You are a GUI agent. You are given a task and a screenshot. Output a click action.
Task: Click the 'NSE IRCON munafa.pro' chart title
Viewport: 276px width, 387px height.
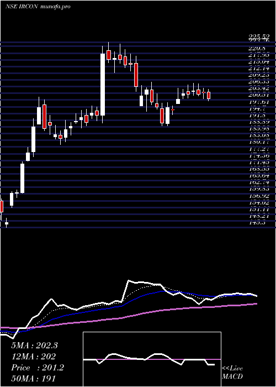coord(38,7)
